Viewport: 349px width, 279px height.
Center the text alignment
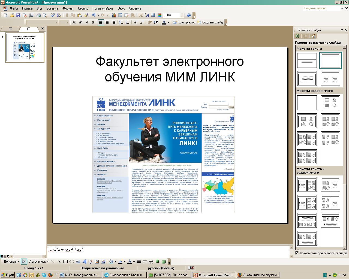[107, 22]
